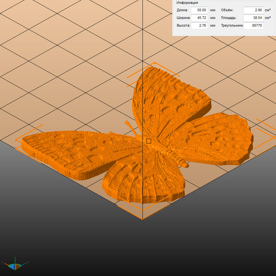Select the Ширина value field showing 45.72
This screenshot has width=276, height=276.
coord(199,18)
